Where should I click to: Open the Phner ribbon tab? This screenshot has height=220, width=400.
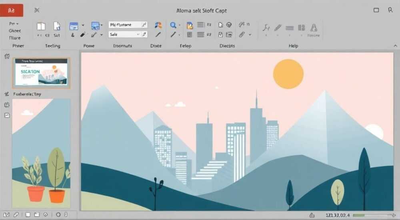click(x=18, y=46)
